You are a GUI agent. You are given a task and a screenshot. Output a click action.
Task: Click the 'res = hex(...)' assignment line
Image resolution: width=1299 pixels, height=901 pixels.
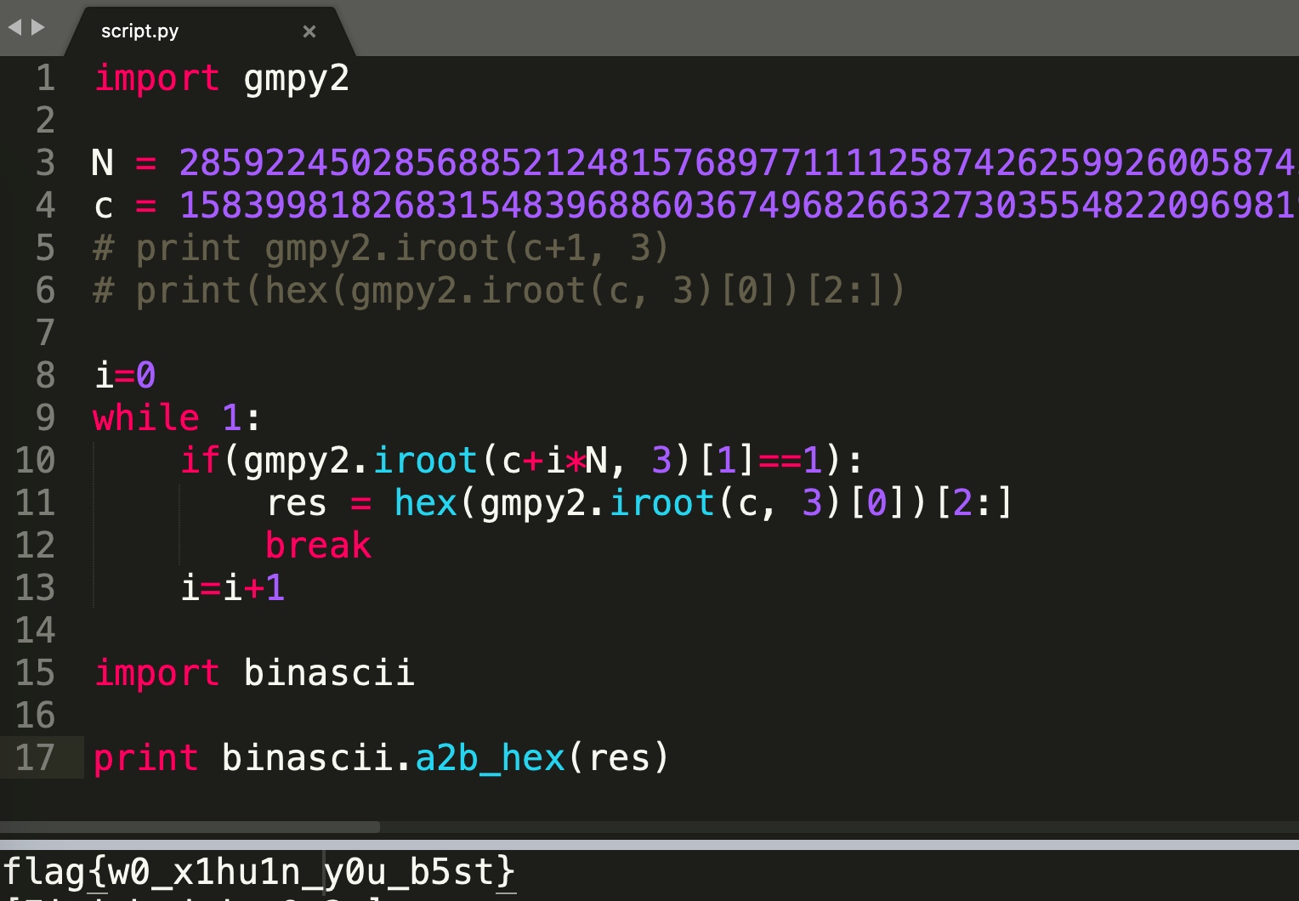639,503
